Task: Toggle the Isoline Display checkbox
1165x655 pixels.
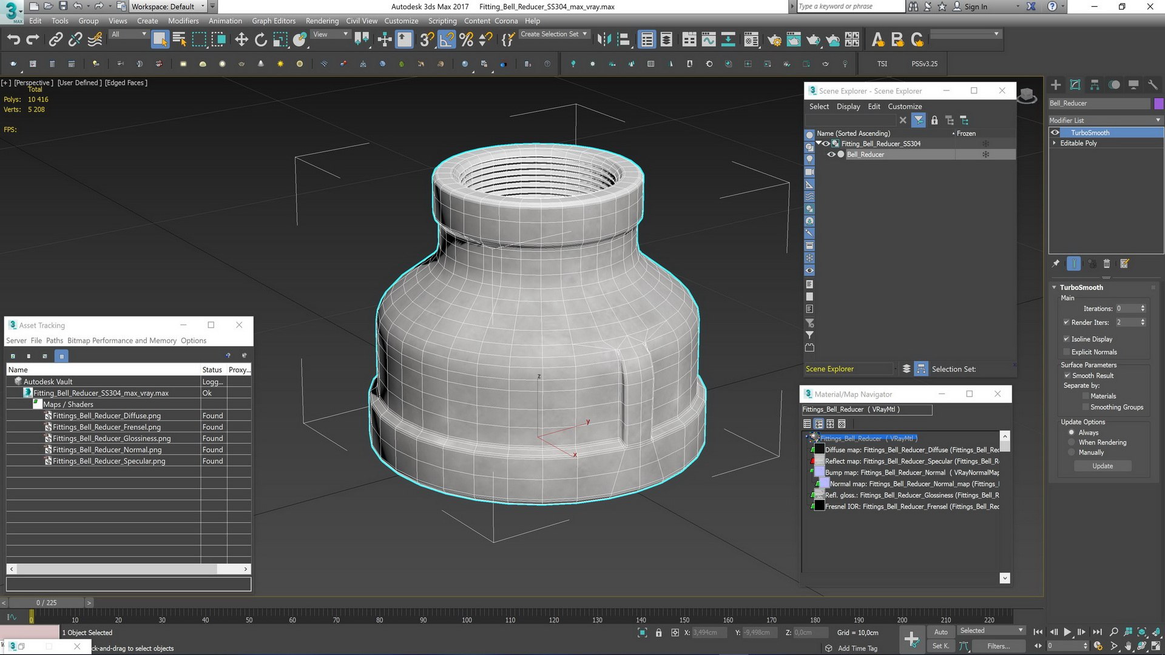Action: pyautogui.click(x=1066, y=339)
